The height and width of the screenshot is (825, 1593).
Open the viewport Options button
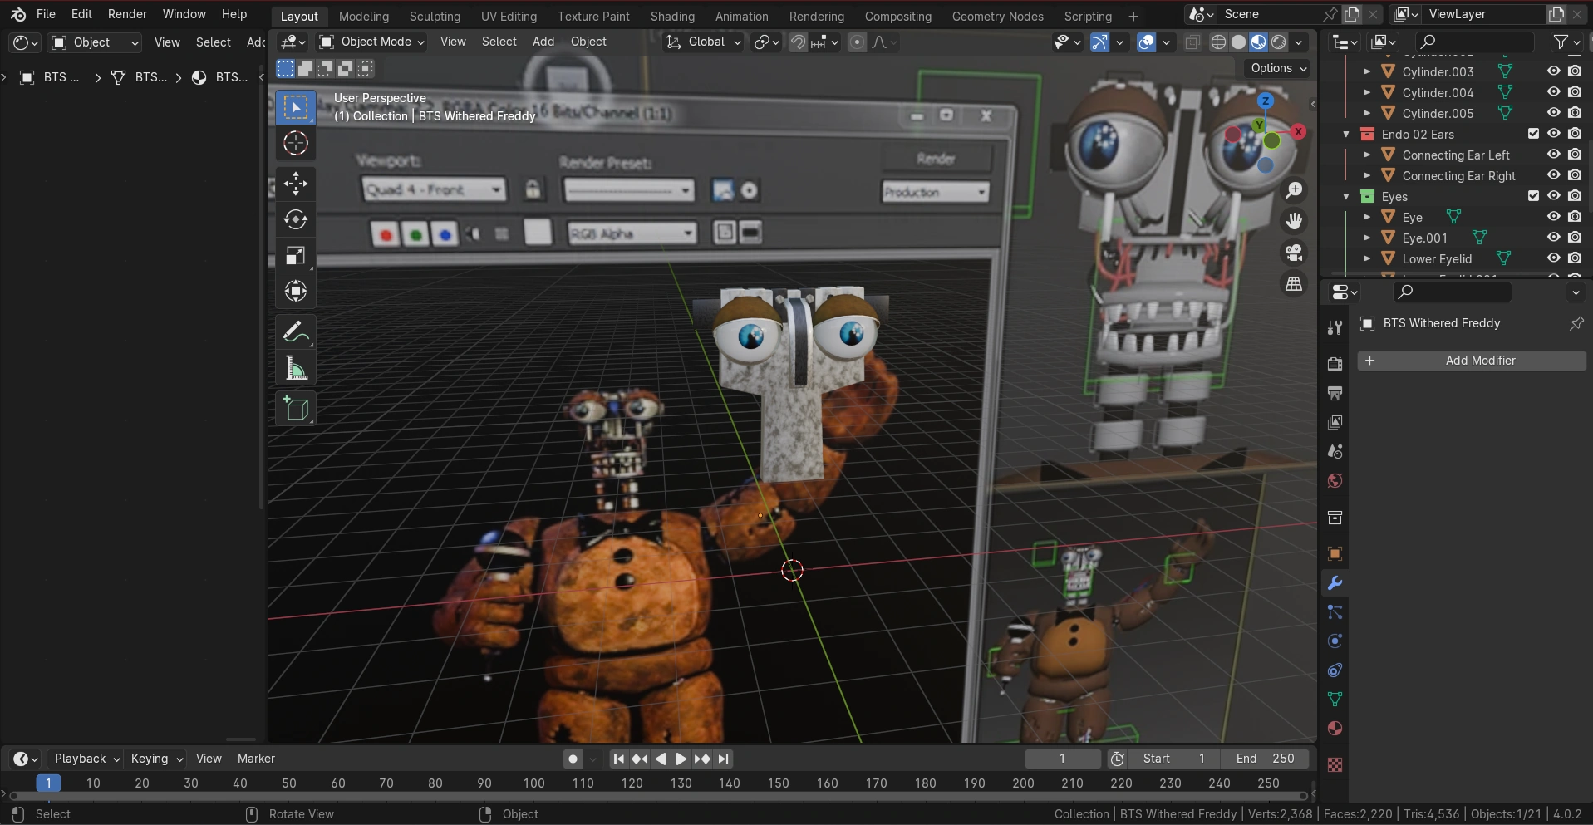point(1276,69)
